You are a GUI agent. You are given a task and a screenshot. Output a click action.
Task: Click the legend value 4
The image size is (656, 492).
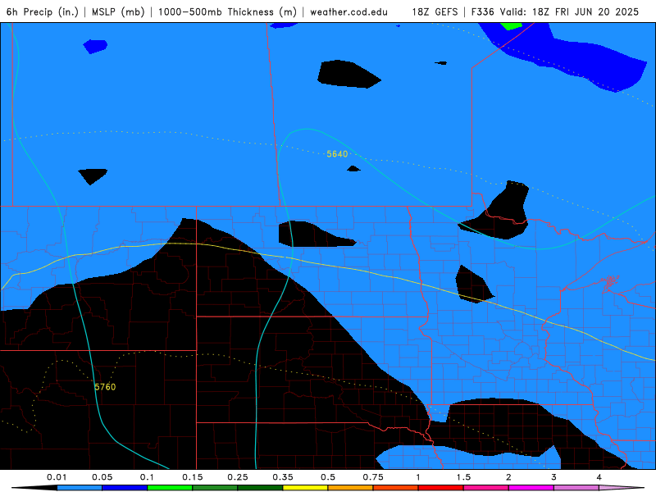pyautogui.click(x=599, y=477)
